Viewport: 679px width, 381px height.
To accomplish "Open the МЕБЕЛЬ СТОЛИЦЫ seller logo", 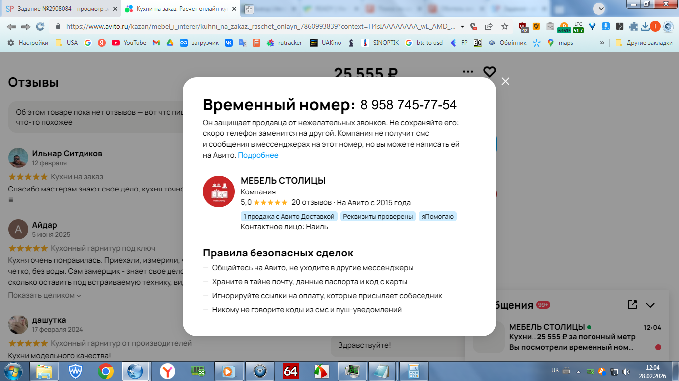I will tap(219, 191).
